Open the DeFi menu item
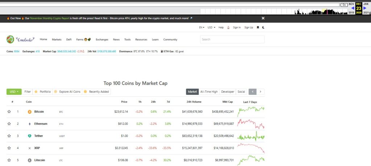Screen dimensions: 371x166 (x=69, y=39)
